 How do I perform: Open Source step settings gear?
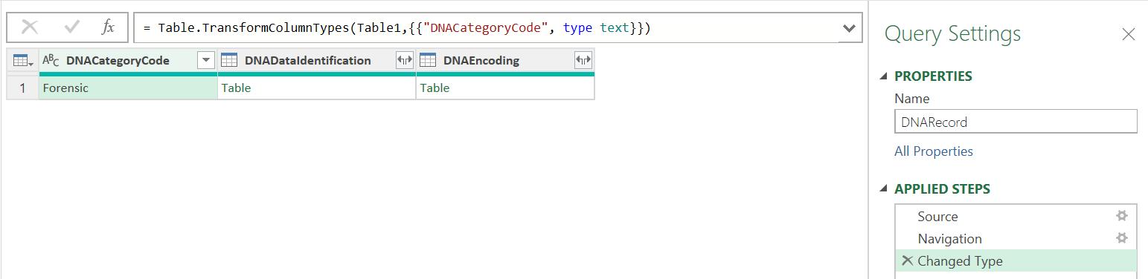[x=1122, y=216]
